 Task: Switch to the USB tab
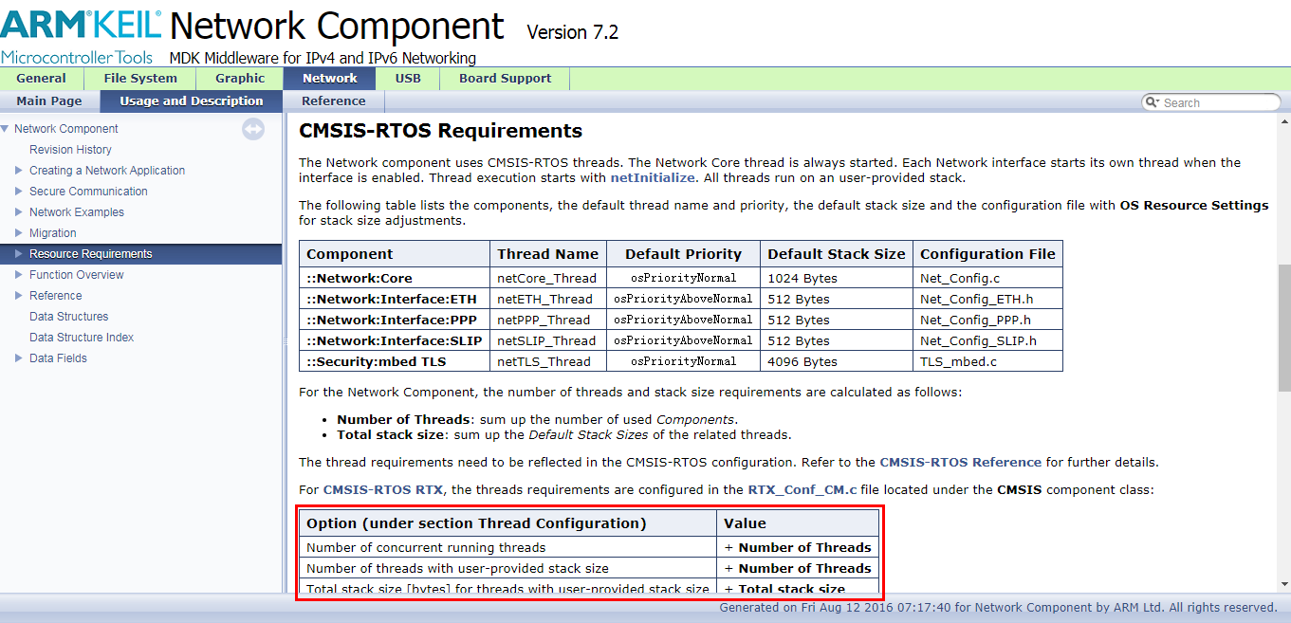(408, 79)
